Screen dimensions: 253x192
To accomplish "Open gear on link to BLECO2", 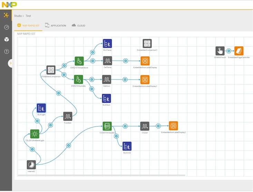I will click(116, 136).
